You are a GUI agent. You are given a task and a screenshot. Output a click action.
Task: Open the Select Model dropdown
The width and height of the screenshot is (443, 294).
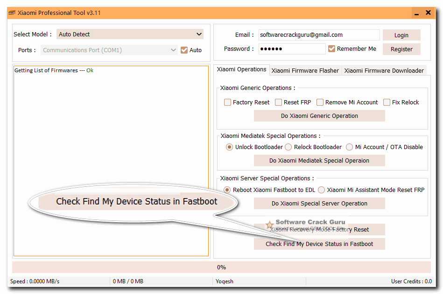coord(130,34)
